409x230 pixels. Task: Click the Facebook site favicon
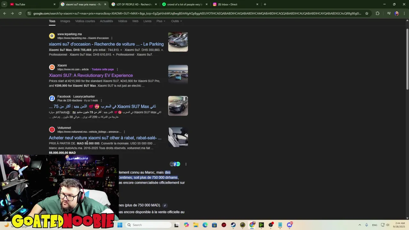coord(52,98)
